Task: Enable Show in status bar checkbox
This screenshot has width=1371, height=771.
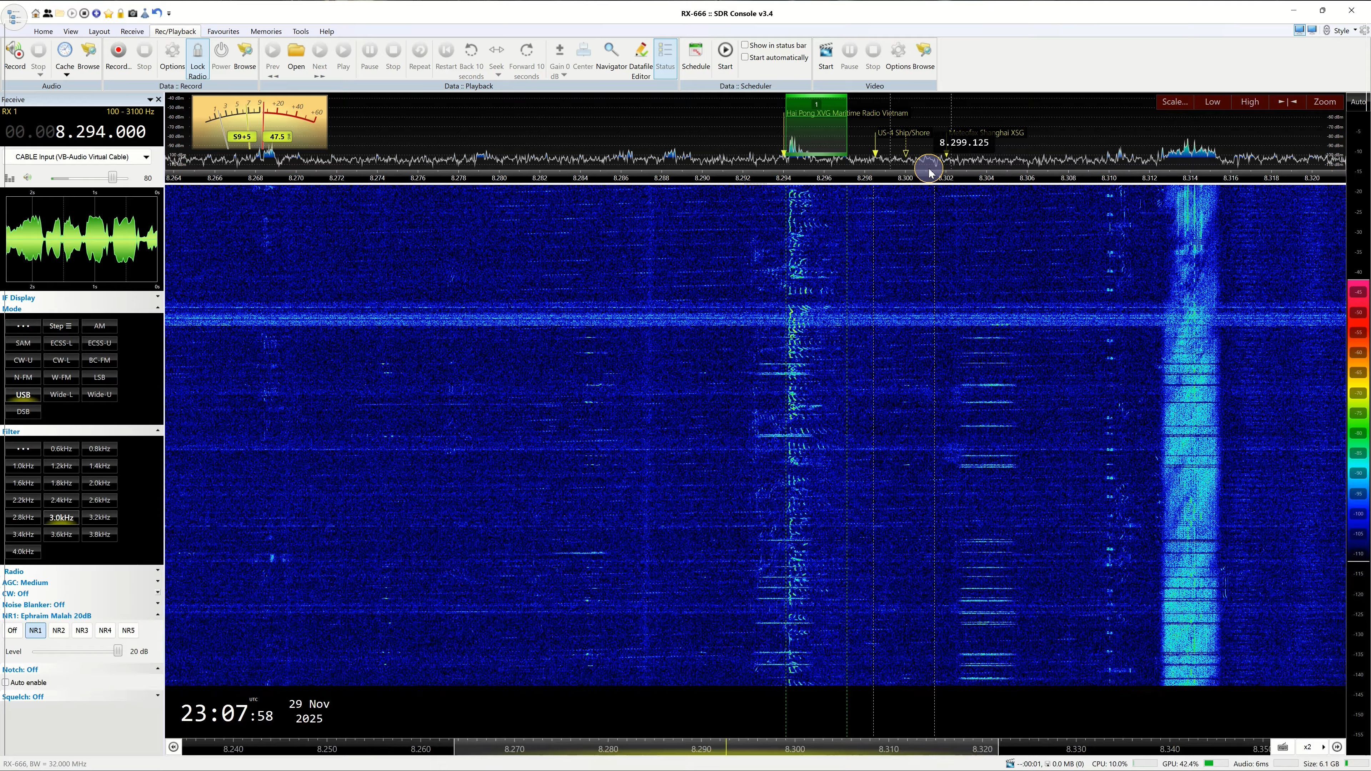Action: [x=745, y=45]
